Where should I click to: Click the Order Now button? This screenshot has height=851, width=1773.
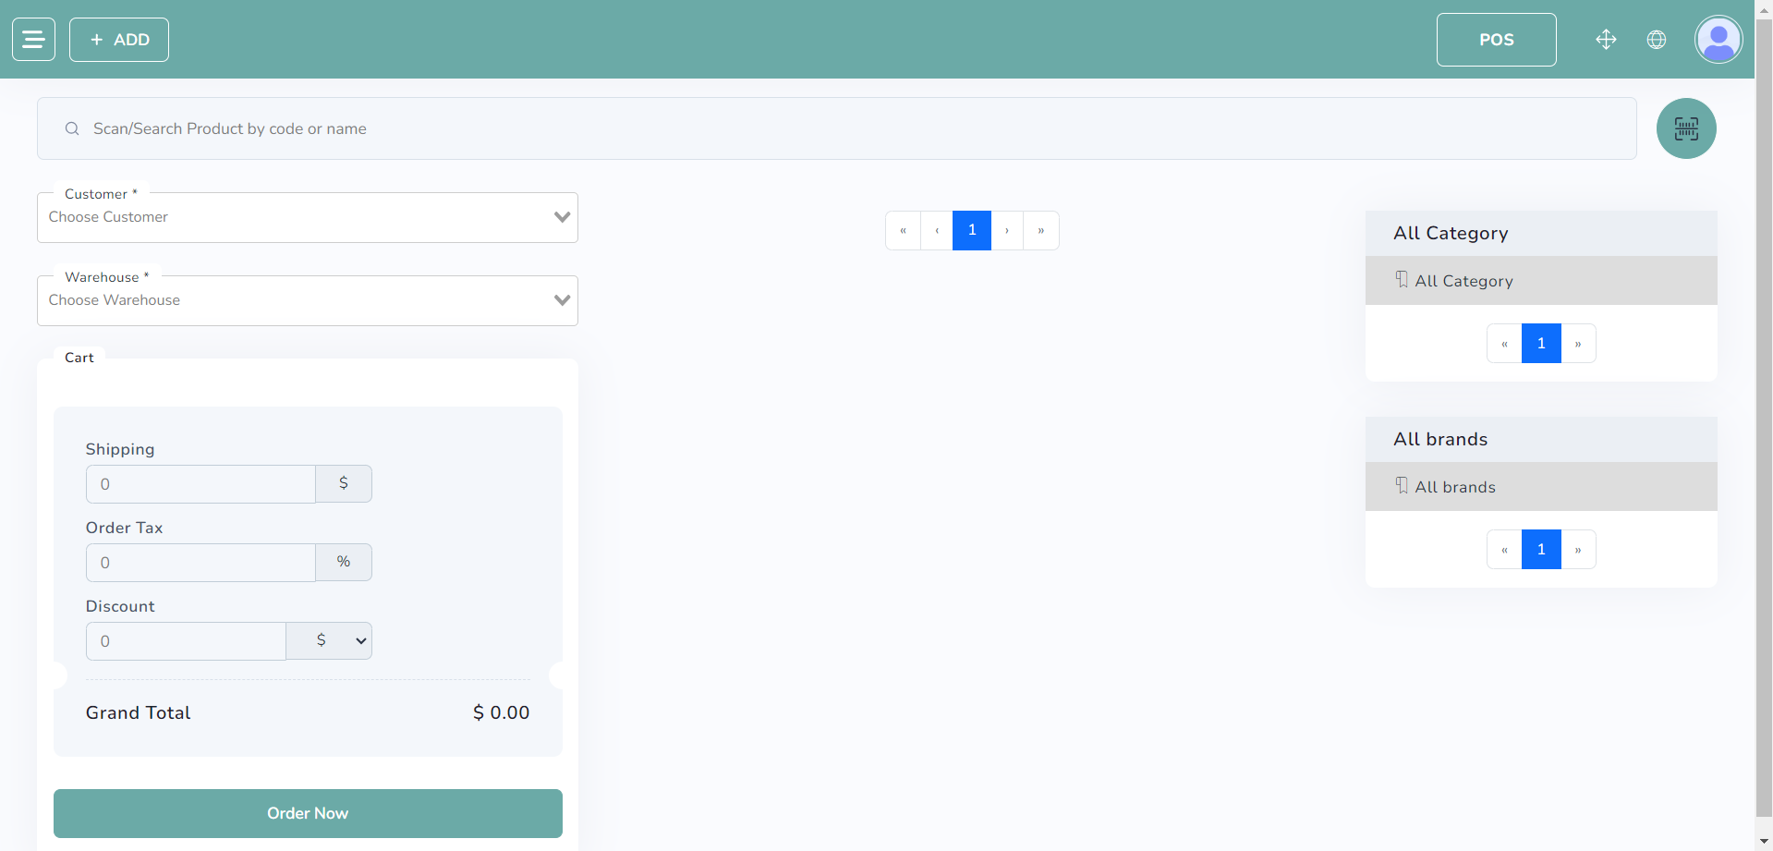coord(307,813)
